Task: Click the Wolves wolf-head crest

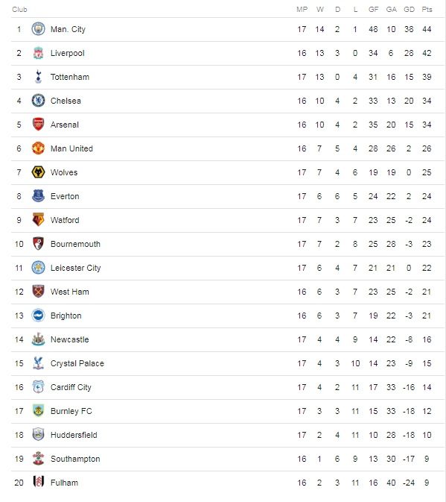Action: click(38, 172)
